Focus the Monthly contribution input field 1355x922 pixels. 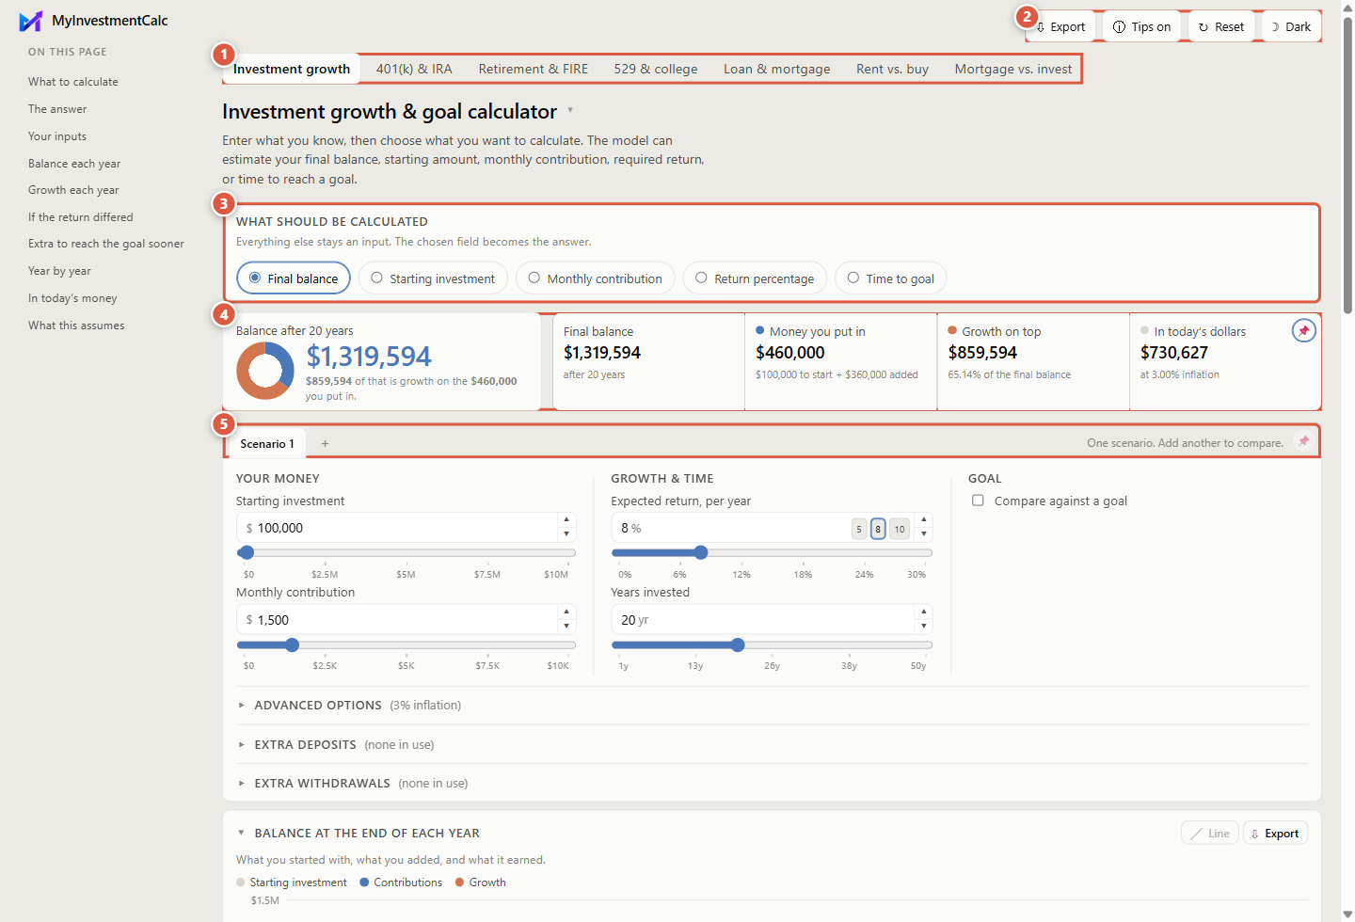(397, 620)
